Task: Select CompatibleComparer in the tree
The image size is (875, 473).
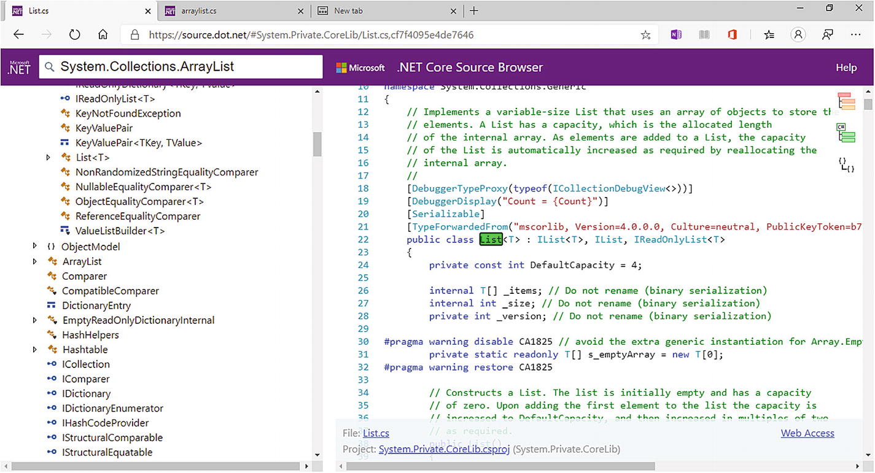Action: pyautogui.click(x=111, y=291)
